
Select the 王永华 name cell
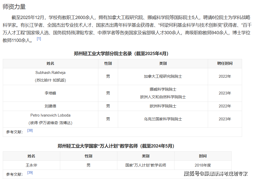[x=31, y=165]
